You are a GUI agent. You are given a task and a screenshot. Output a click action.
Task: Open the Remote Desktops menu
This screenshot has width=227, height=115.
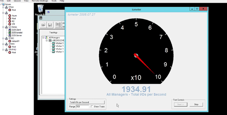click(x=40, y=1)
